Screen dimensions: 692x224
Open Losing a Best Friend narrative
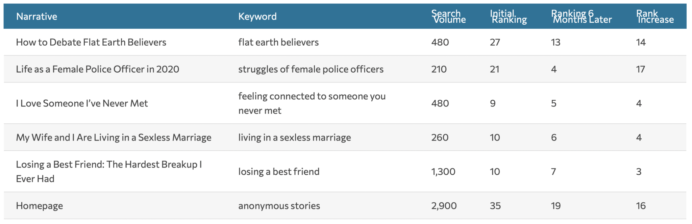click(109, 172)
